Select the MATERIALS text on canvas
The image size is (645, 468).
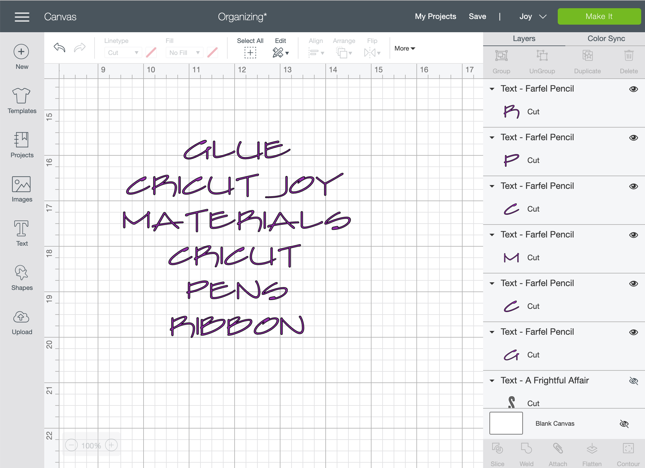237,220
